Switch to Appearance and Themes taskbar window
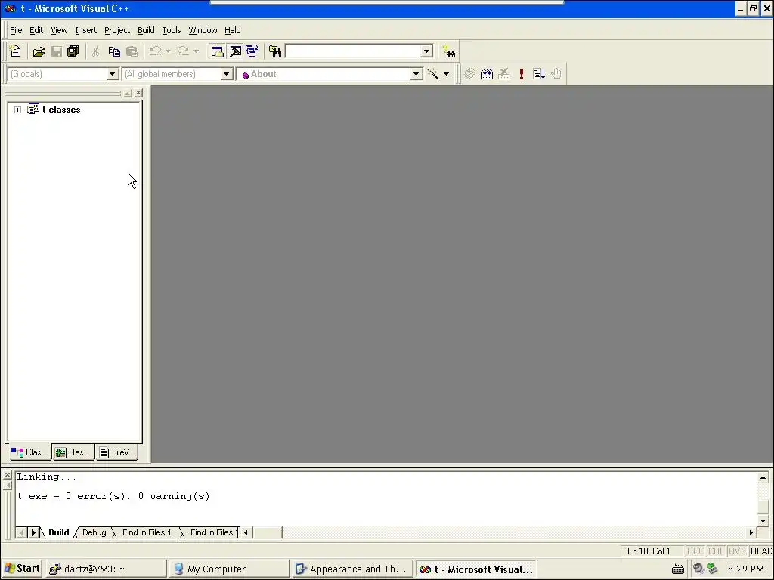774x580 pixels. pyautogui.click(x=351, y=569)
